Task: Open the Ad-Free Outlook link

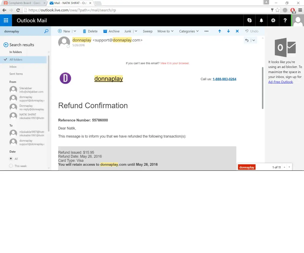Action: click(280, 82)
